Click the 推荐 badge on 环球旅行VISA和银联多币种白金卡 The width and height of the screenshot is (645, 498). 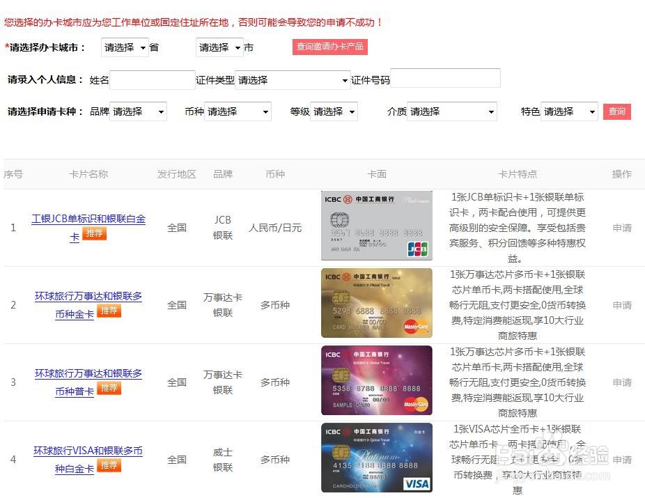tap(109, 467)
